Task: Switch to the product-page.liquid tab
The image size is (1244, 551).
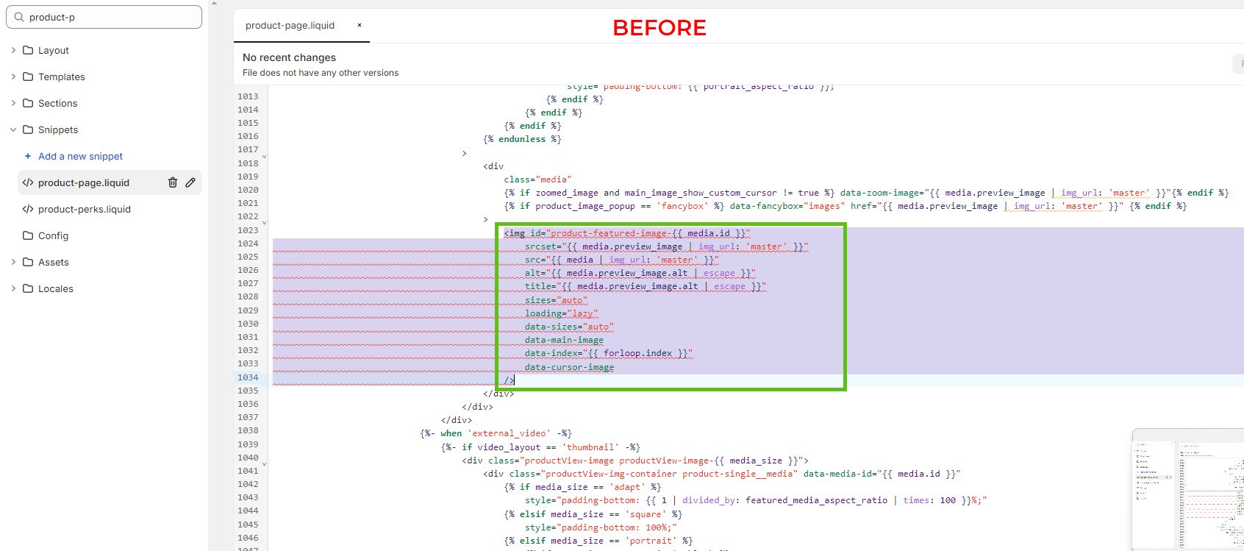Action: 290,25
